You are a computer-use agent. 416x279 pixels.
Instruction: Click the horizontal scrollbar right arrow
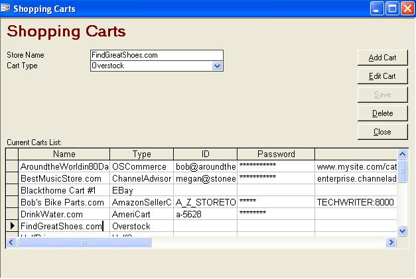pos(391,242)
